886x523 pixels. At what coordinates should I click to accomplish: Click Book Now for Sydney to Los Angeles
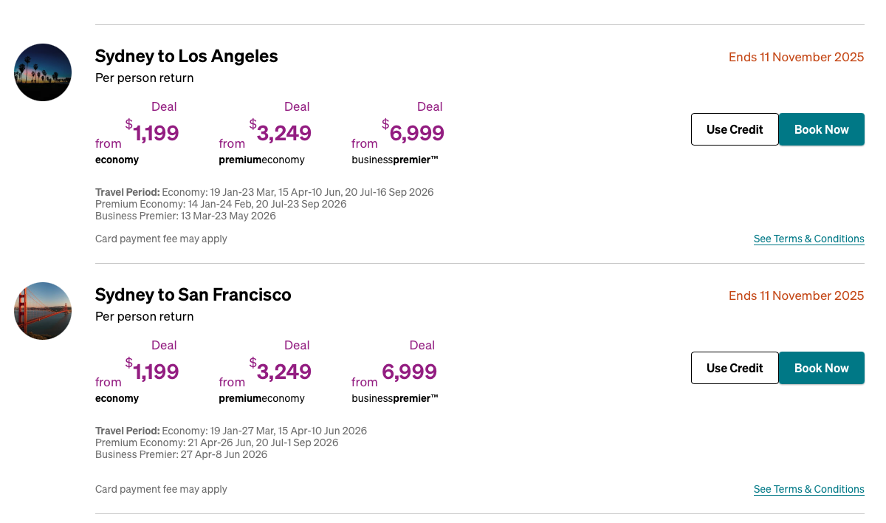click(821, 129)
